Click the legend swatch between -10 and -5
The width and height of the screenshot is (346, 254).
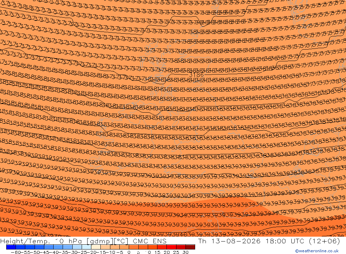[x=115, y=247]
